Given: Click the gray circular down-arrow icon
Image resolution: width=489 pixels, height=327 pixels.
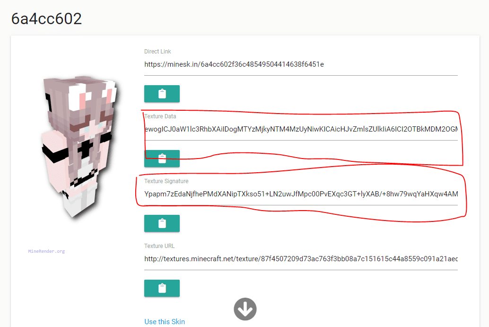Looking at the screenshot, I should click(x=245, y=309).
